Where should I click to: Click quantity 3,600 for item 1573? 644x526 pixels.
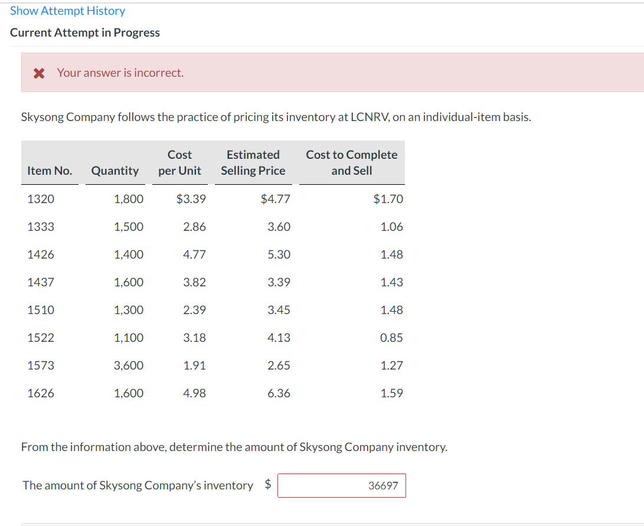pyautogui.click(x=129, y=365)
